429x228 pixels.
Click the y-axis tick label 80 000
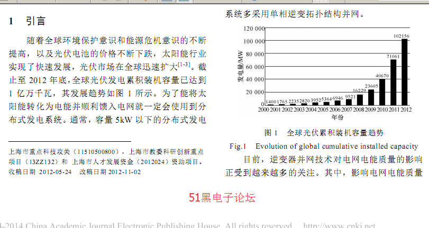coord(255,54)
